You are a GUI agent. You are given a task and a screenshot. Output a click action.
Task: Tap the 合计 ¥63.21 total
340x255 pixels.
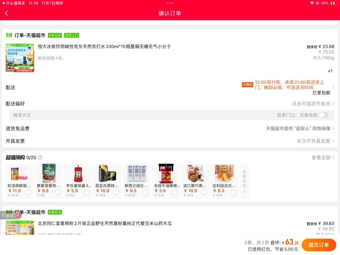[285, 242]
